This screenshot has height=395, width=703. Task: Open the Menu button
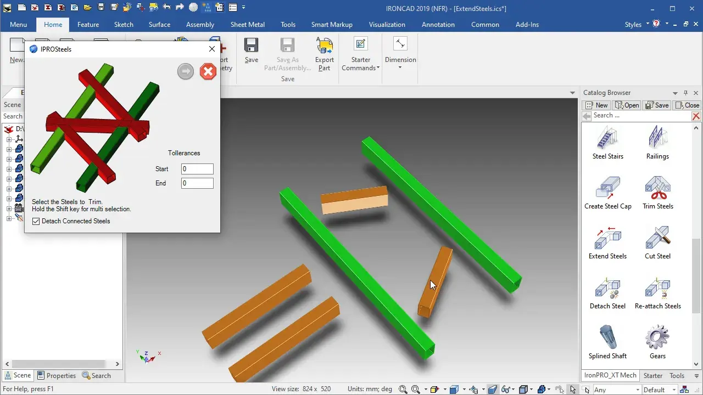pos(18,25)
